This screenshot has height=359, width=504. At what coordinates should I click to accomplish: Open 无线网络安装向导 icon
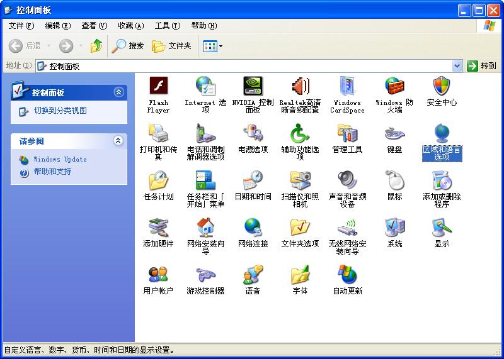pyautogui.click(x=347, y=227)
